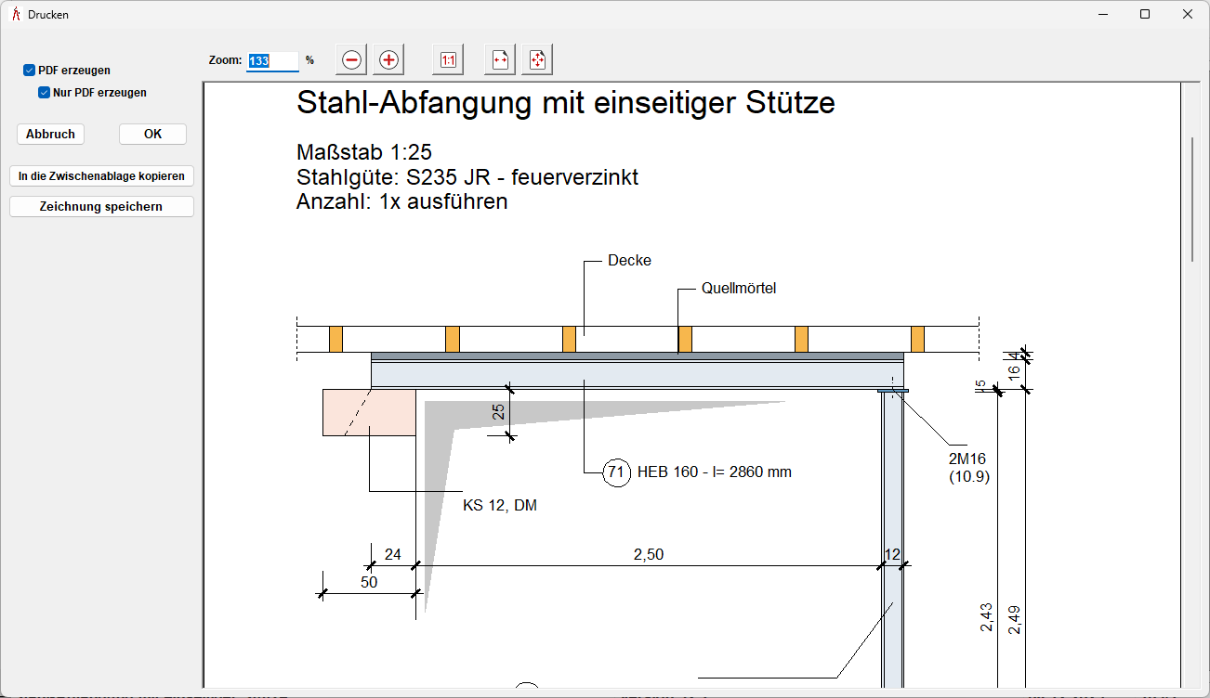1210x698 pixels.
Task: Confirm printing with the OK button
Action: [x=152, y=135]
